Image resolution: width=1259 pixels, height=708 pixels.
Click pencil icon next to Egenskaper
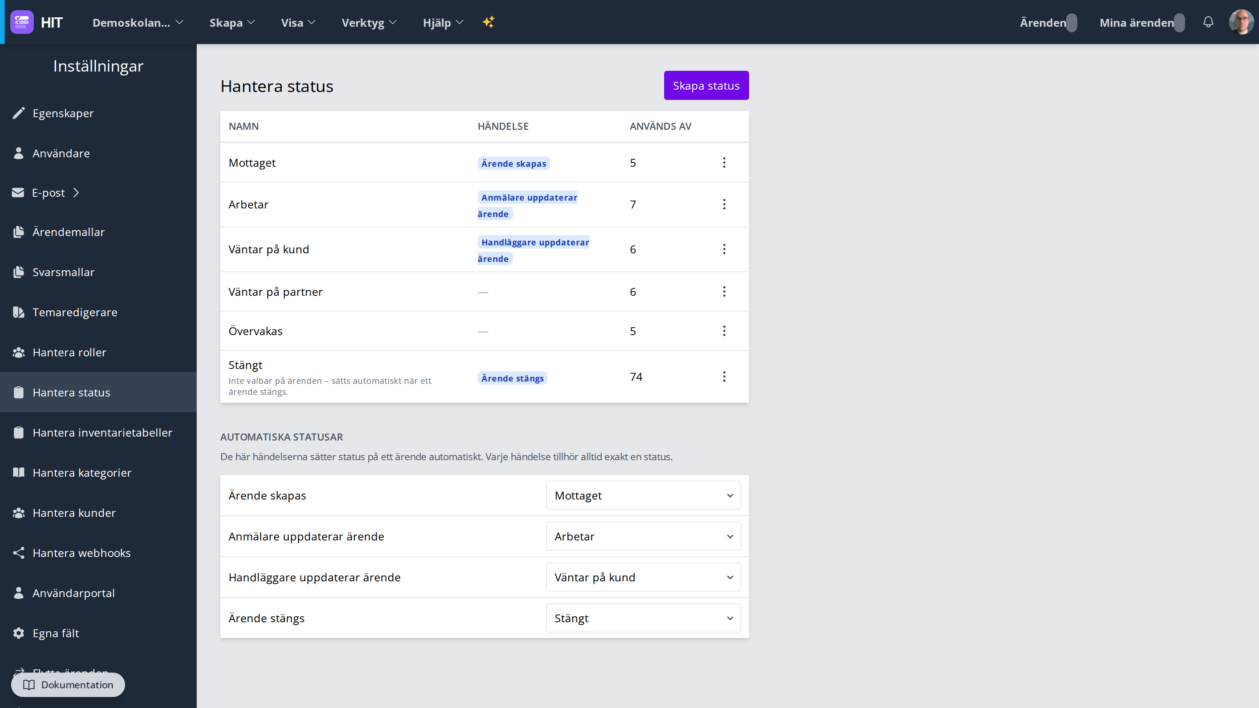pyautogui.click(x=18, y=113)
